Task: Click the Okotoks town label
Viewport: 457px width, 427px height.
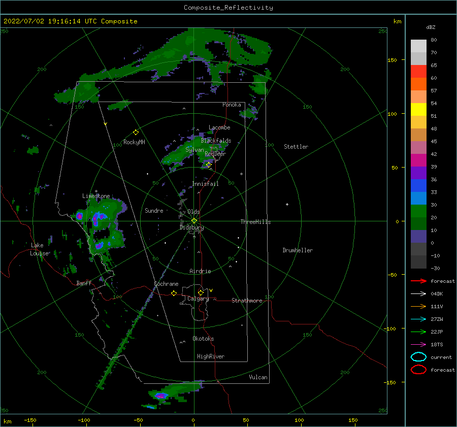Action: point(203,339)
